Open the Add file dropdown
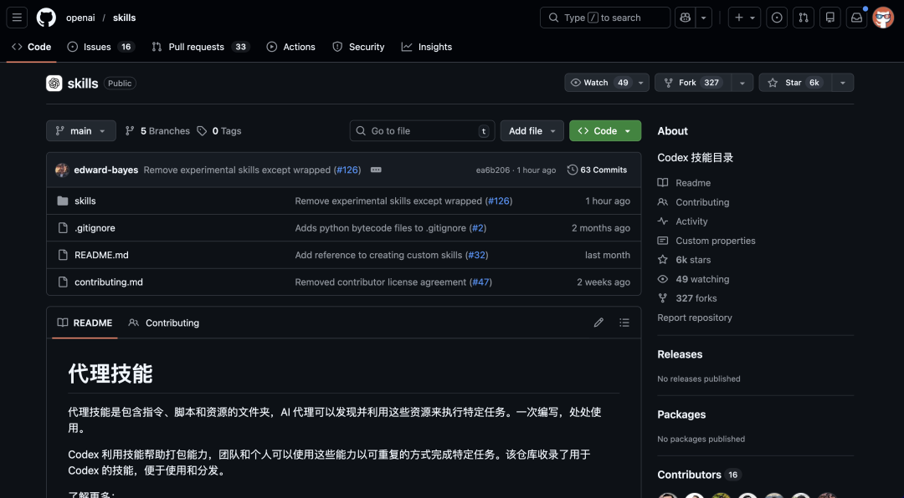904x498 pixels. pyautogui.click(x=532, y=130)
